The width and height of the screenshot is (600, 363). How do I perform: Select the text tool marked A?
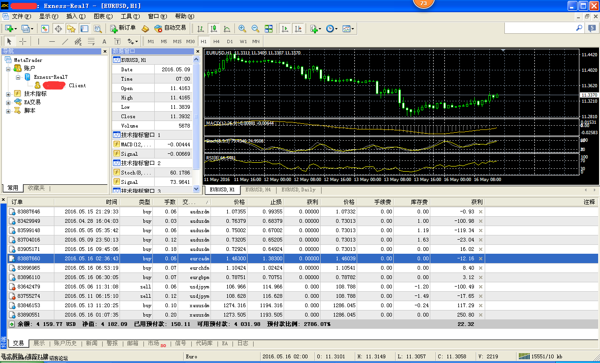click(105, 41)
